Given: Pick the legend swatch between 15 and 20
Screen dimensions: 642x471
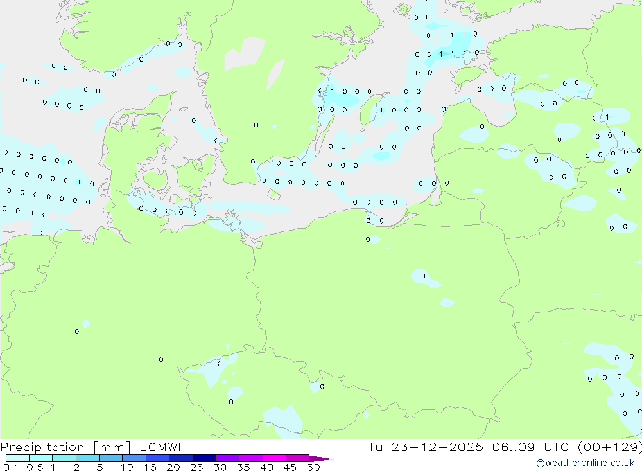Looking at the screenshot, I should (x=158, y=458).
